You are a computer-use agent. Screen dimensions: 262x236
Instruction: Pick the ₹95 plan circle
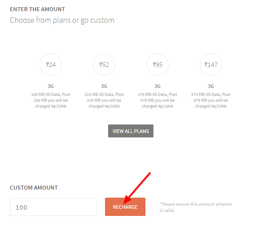pyautogui.click(x=157, y=65)
